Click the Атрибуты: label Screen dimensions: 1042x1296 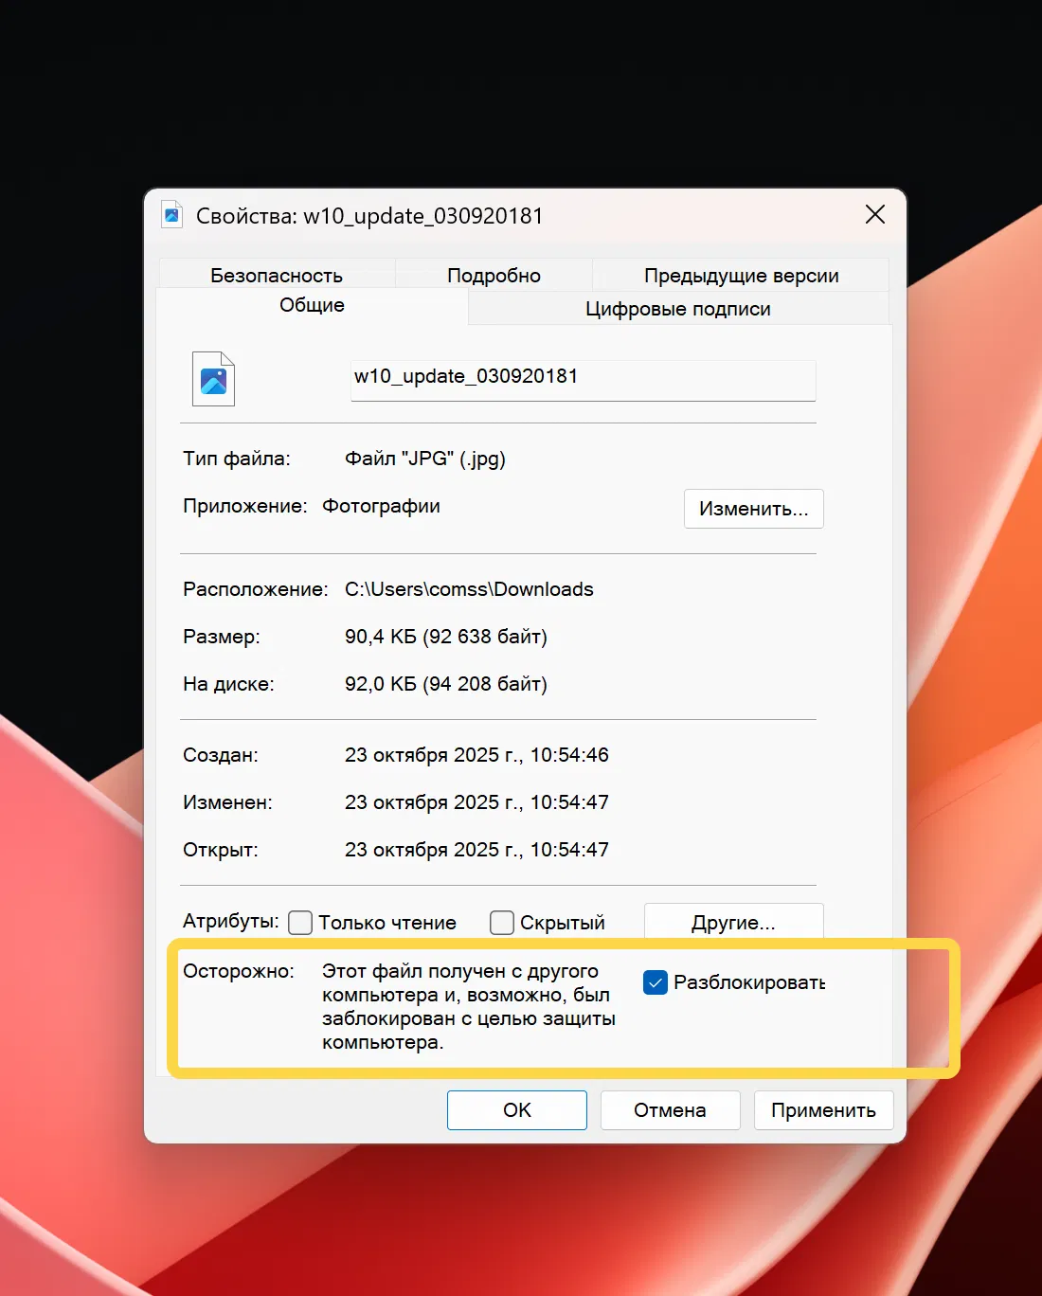point(231,921)
